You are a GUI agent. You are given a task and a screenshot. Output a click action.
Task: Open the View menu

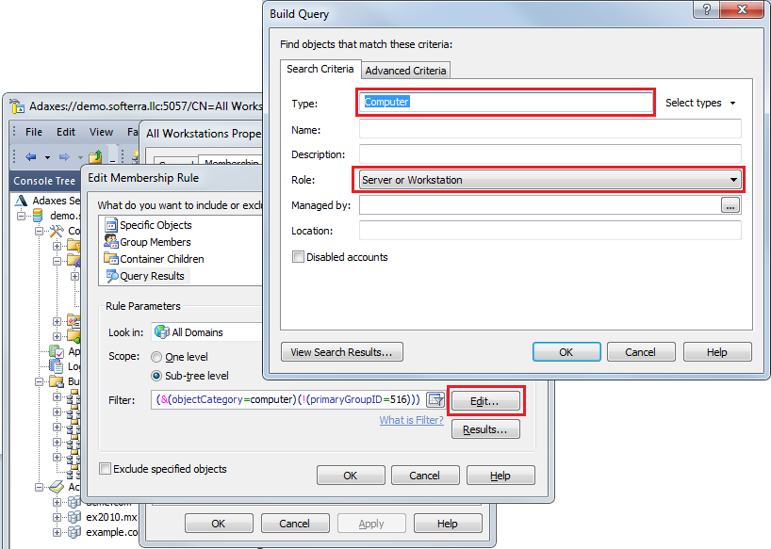(101, 132)
